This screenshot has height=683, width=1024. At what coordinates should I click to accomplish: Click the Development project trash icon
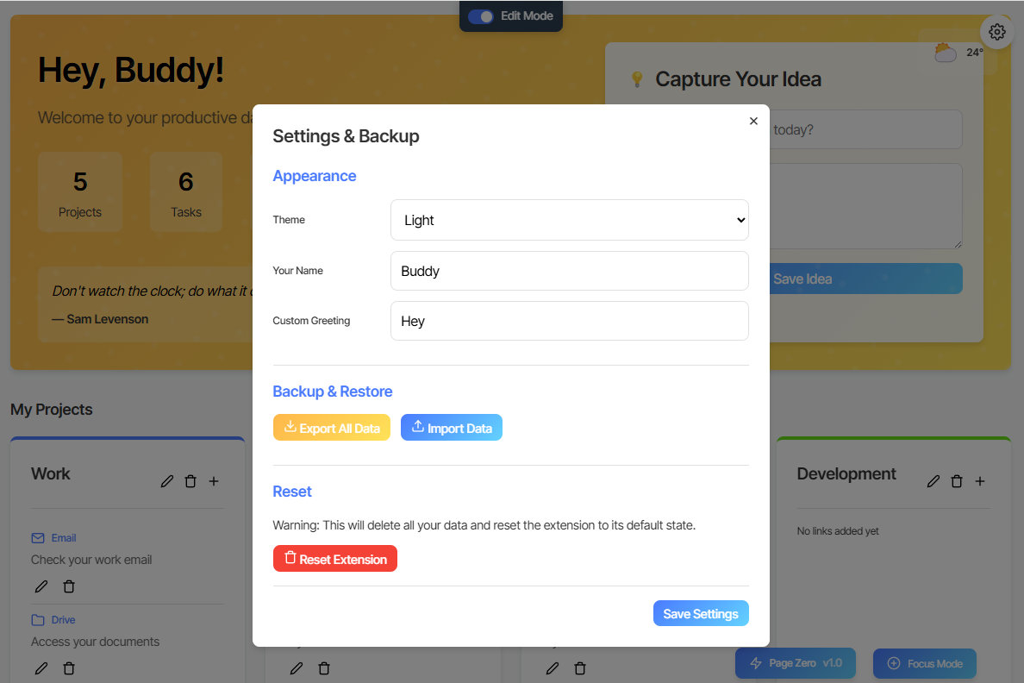click(956, 481)
